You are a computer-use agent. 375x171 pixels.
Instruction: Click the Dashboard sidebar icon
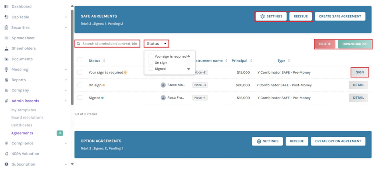coord(6,6)
